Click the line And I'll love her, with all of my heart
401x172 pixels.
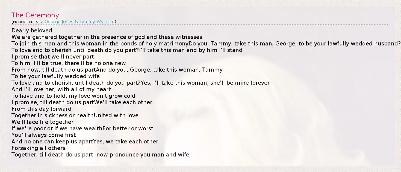[61, 89]
